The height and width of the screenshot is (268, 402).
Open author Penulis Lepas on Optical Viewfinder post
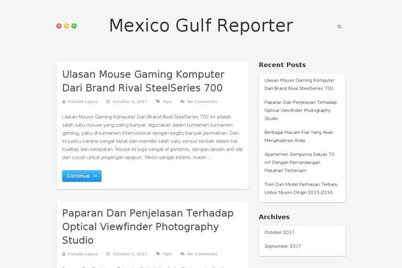(x=83, y=254)
